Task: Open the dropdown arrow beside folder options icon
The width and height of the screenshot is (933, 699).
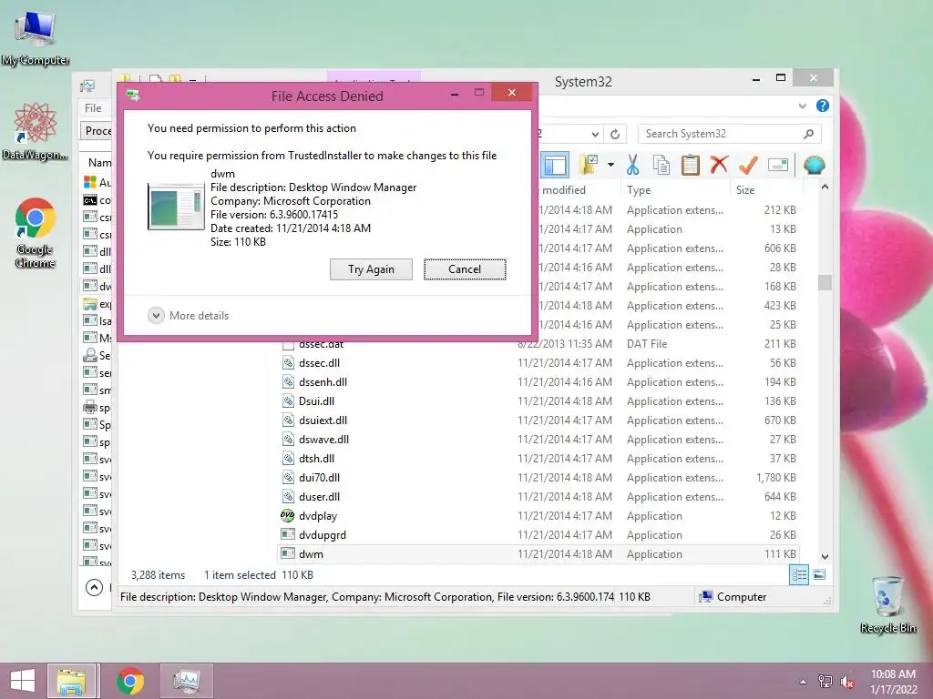Action: pyautogui.click(x=610, y=165)
